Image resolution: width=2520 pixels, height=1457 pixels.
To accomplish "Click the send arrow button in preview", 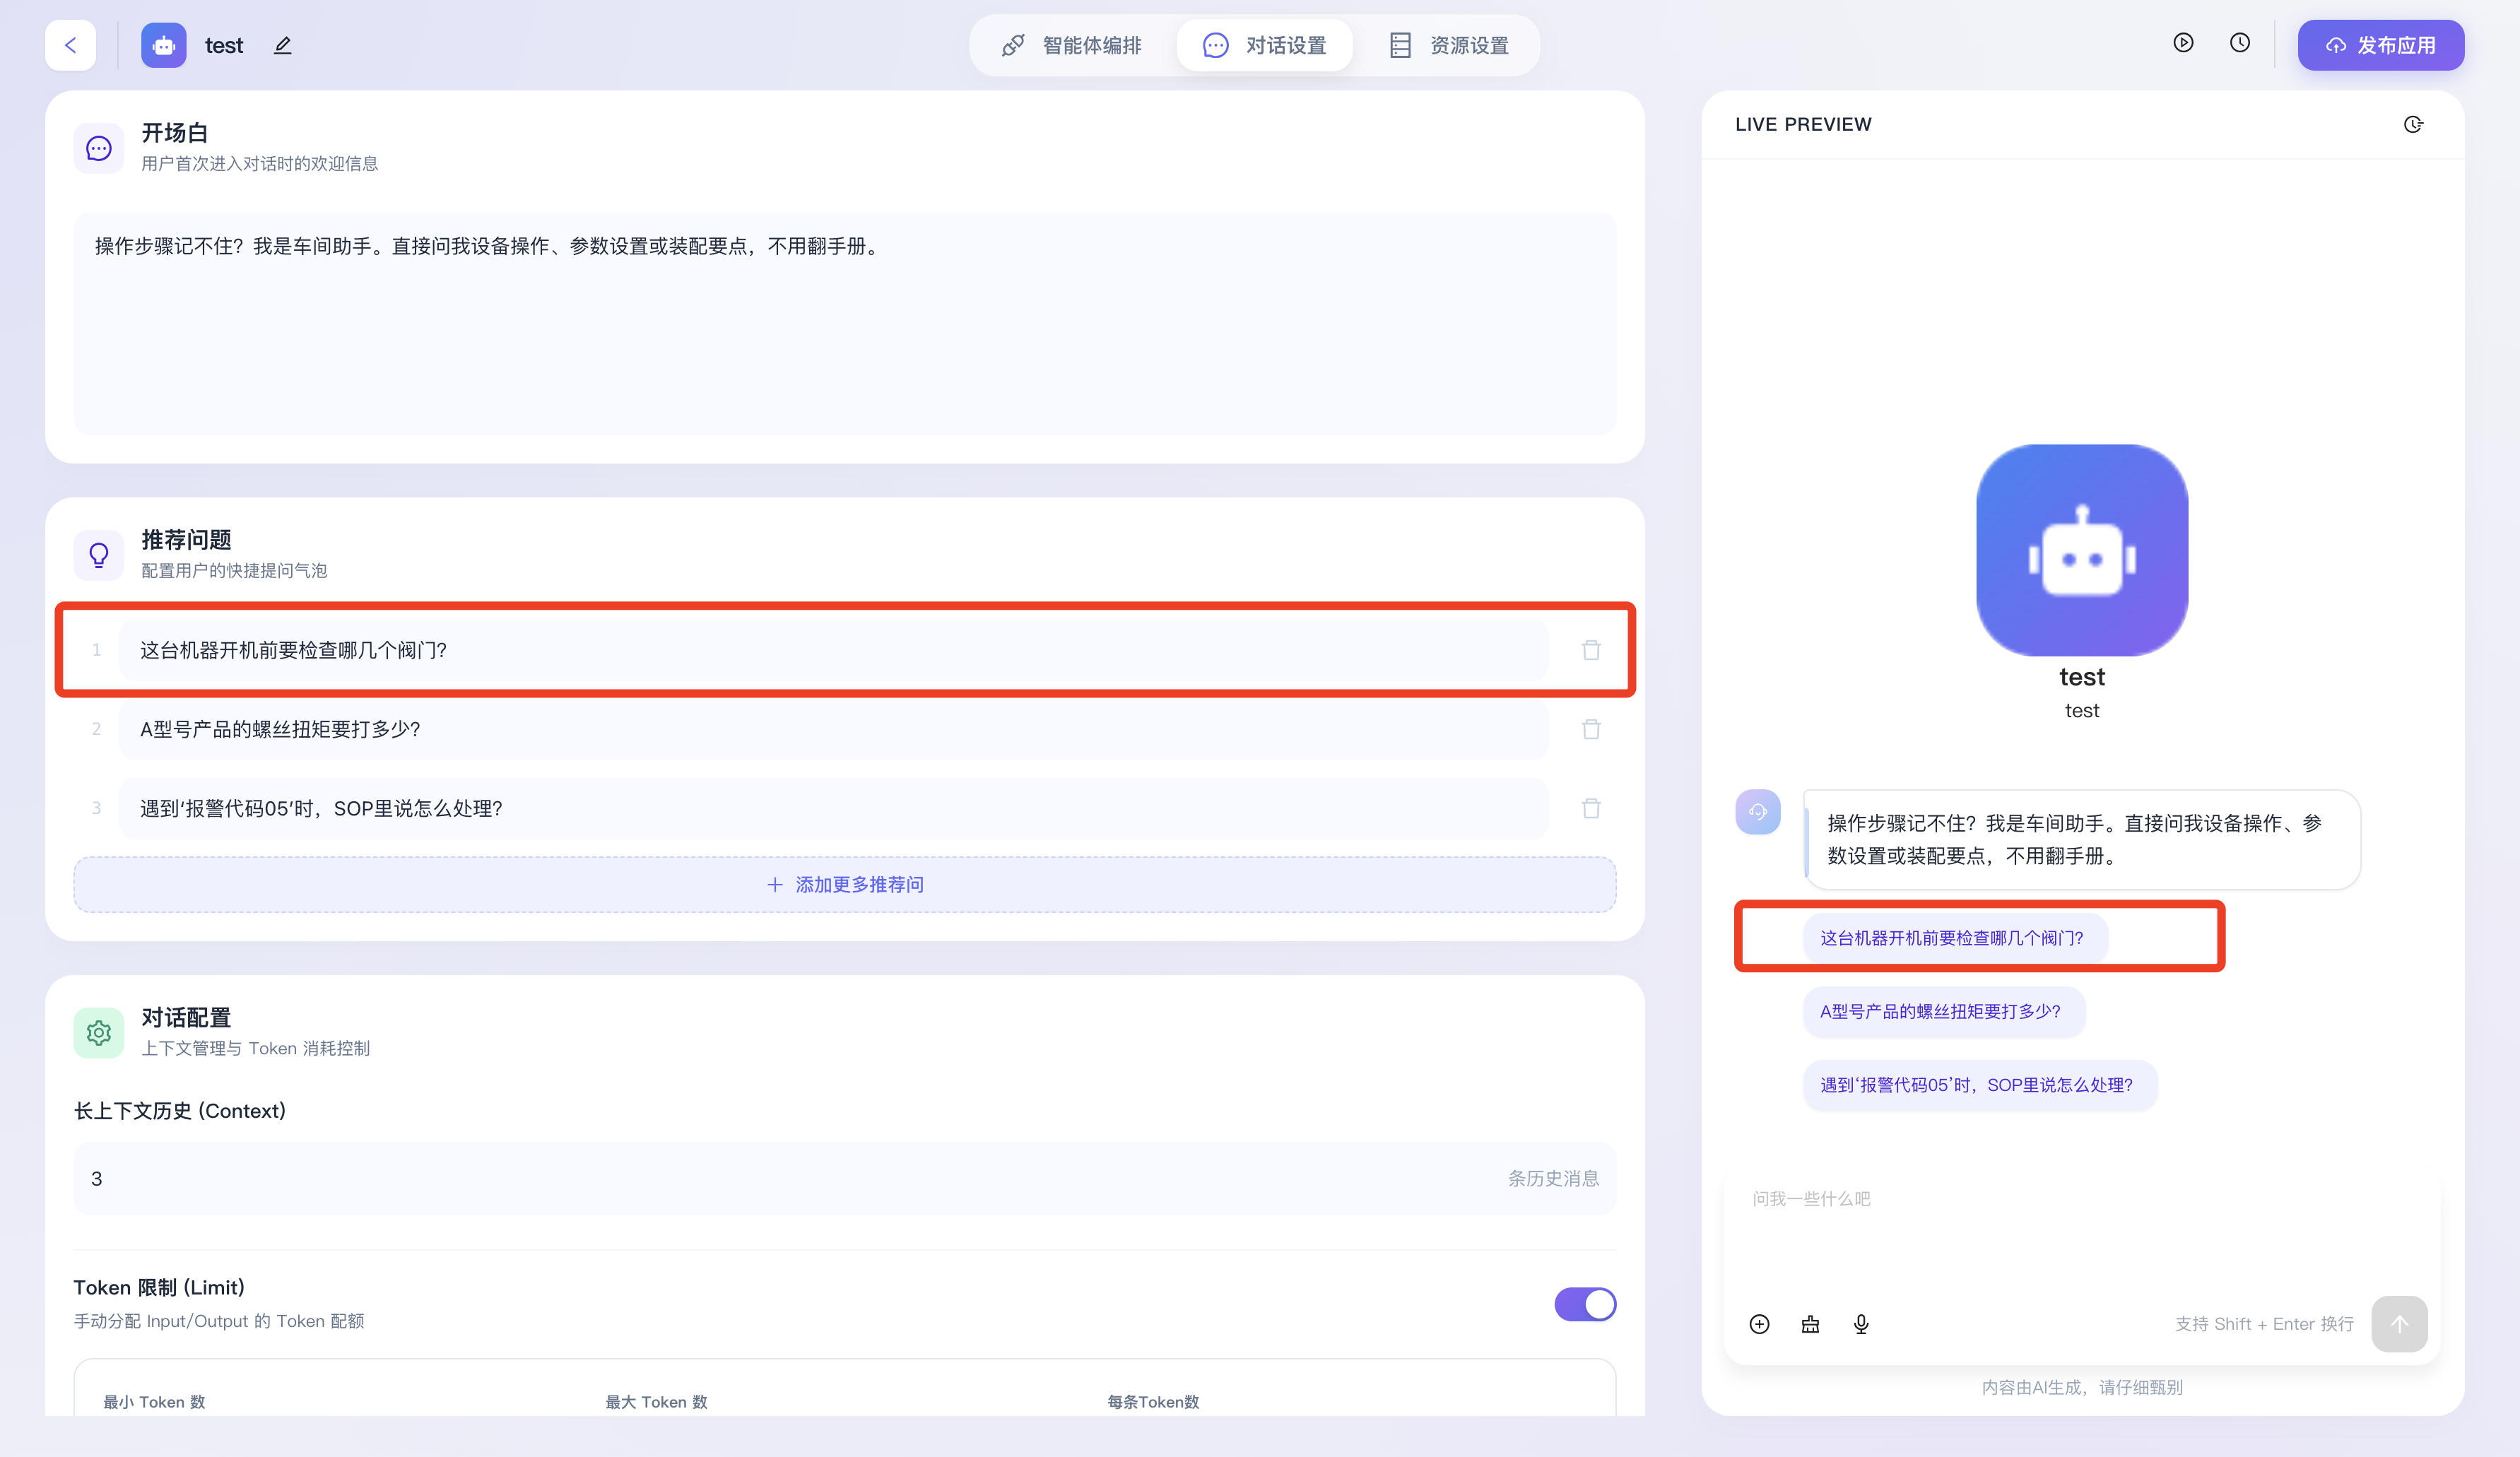I will pyautogui.click(x=2399, y=1324).
